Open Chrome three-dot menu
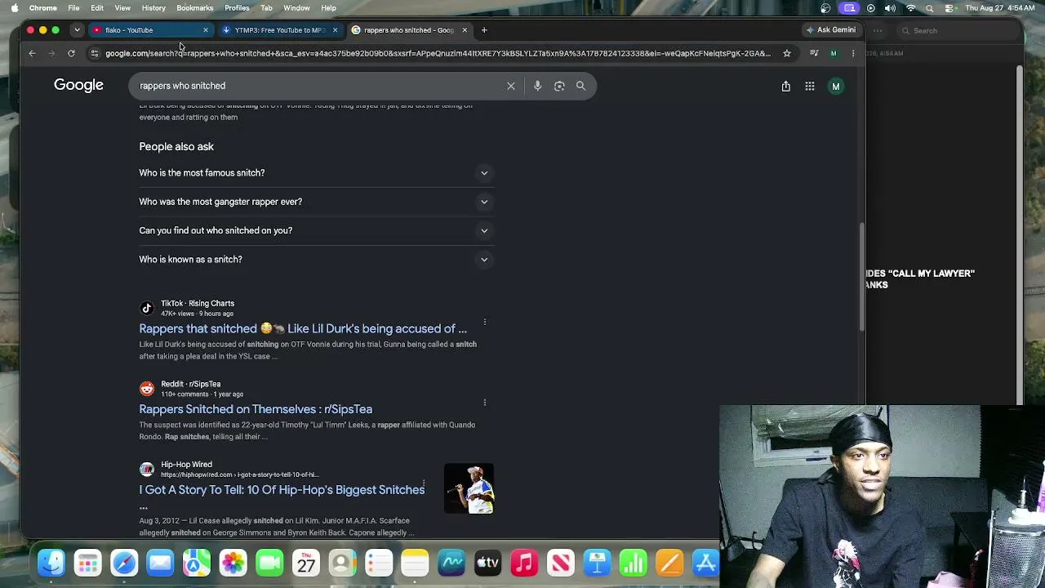Viewport: 1045px width, 588px height. (853, 53)
